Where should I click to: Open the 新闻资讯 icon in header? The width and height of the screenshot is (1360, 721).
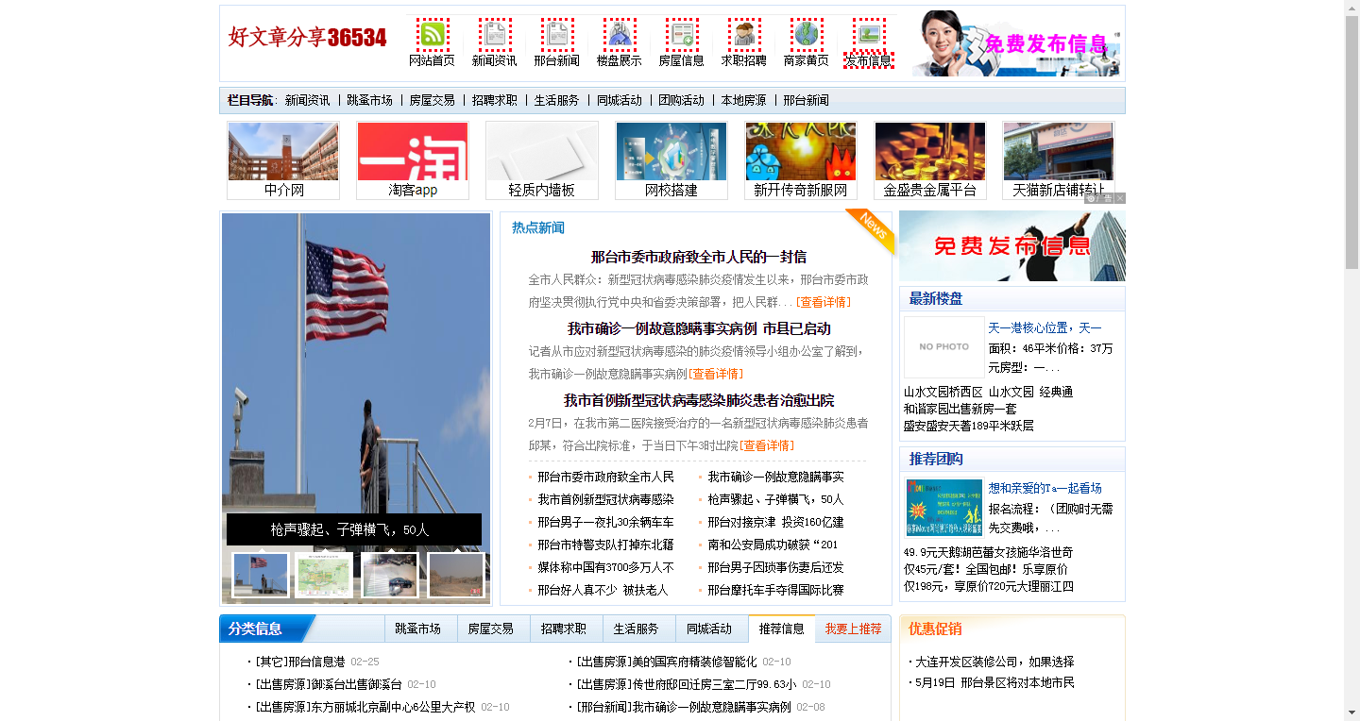coord(495,35)
